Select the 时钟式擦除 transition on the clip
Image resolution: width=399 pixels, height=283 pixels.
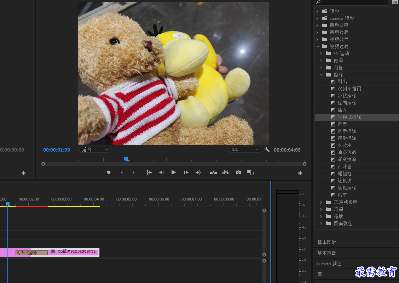[31, 253]
